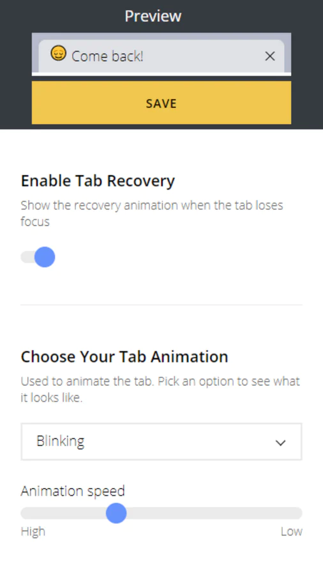Image resolution: width=323 pixels, height=575 pixels.
Task: Click the recovery animation description text
Action: tap(152, 213)
